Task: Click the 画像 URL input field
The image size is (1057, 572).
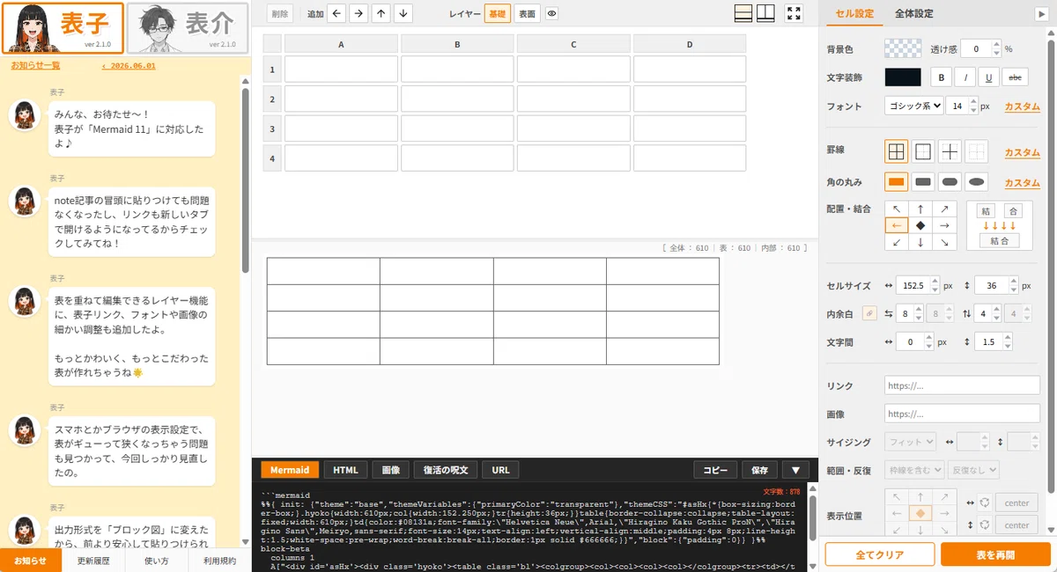Action: click(962, 414)
